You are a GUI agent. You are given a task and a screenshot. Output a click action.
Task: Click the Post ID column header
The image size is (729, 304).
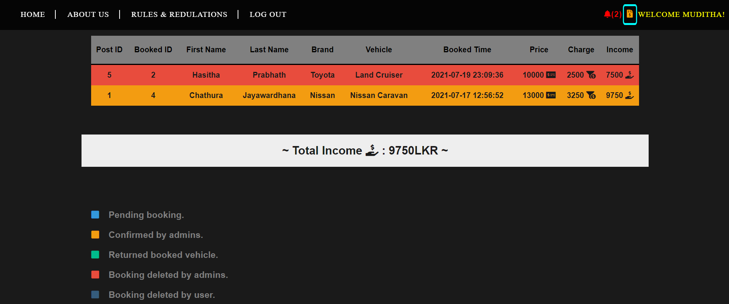[x=109, y=50]
